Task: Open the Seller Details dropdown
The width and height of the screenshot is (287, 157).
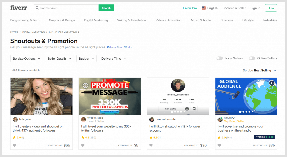Action: coord(59,58)
